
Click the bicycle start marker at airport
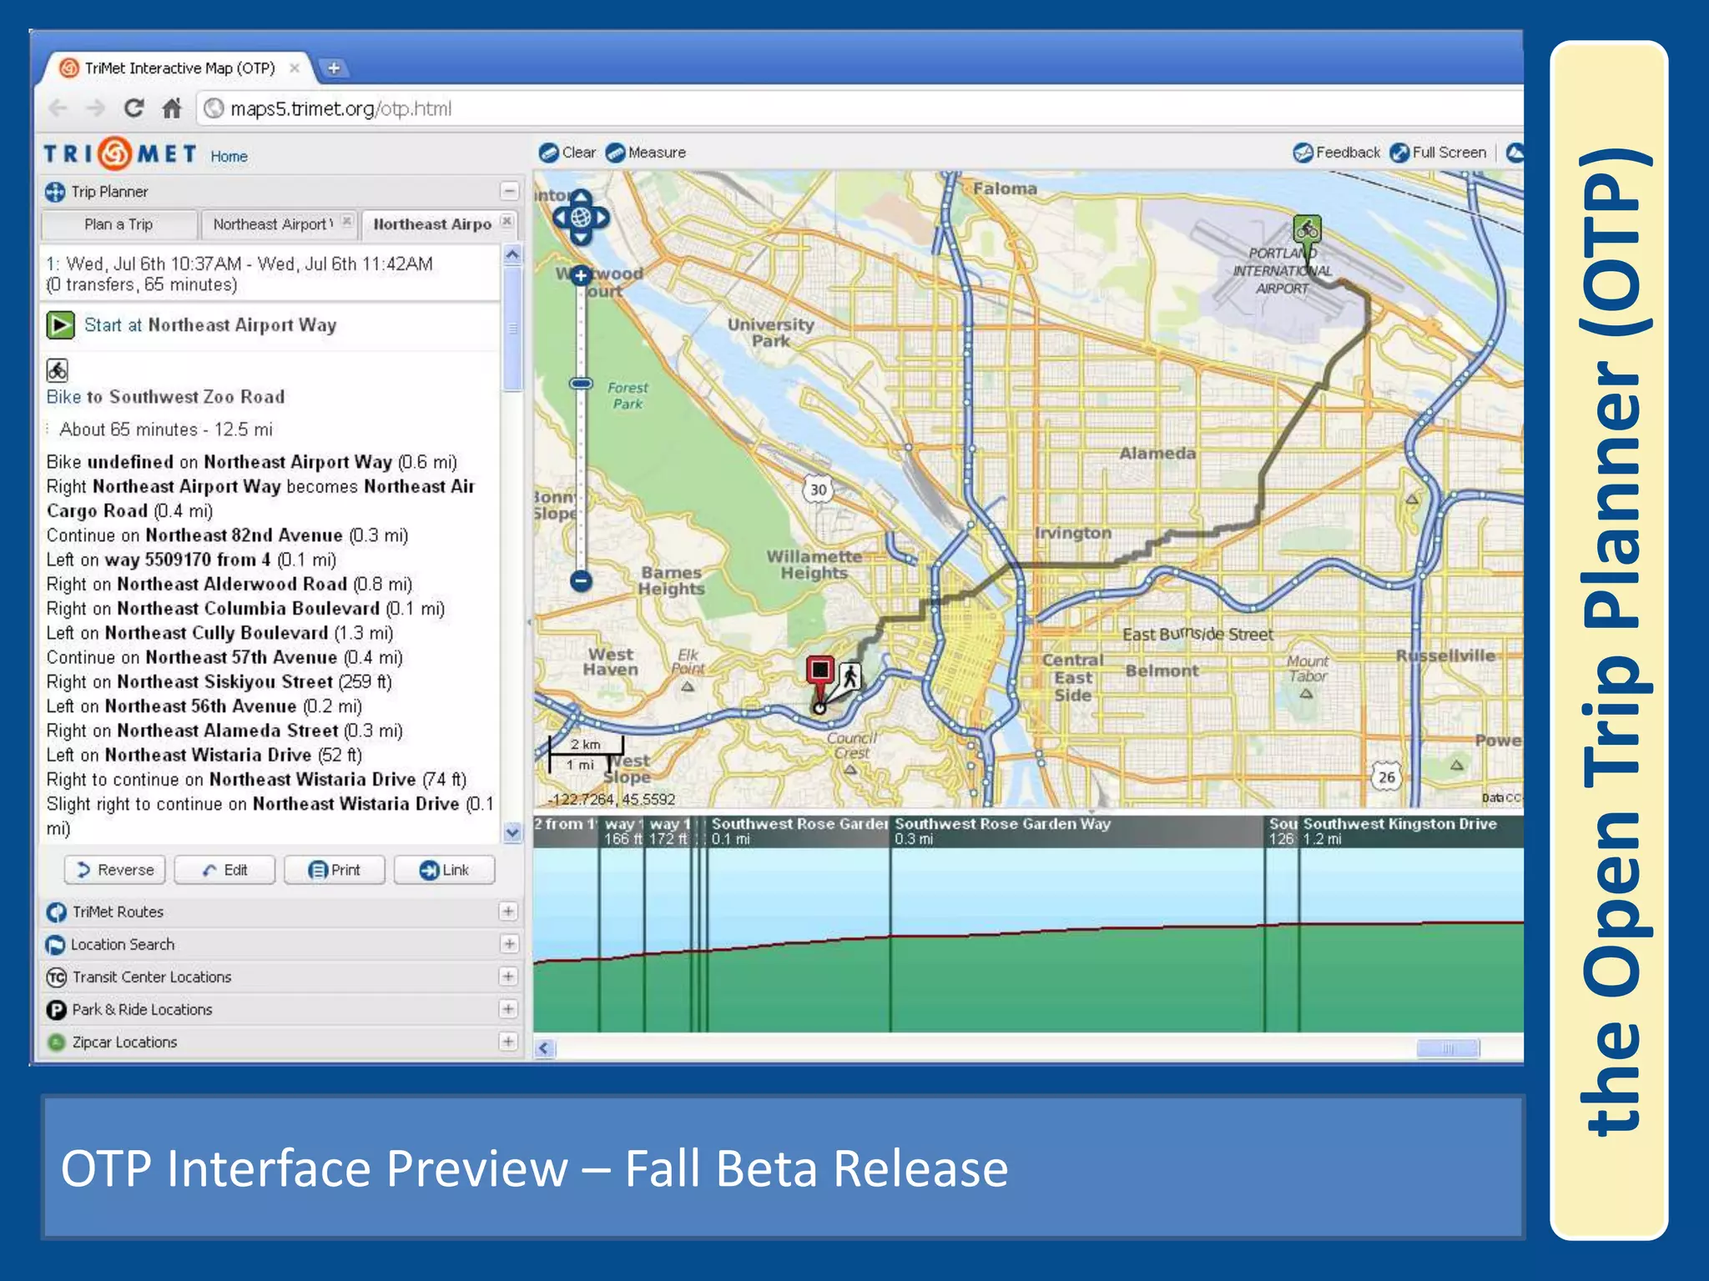(x=1307, y=229)
